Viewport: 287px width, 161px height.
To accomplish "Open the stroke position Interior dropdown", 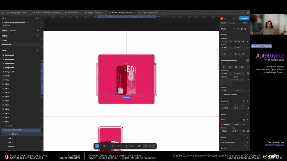I will pos(225,131).
